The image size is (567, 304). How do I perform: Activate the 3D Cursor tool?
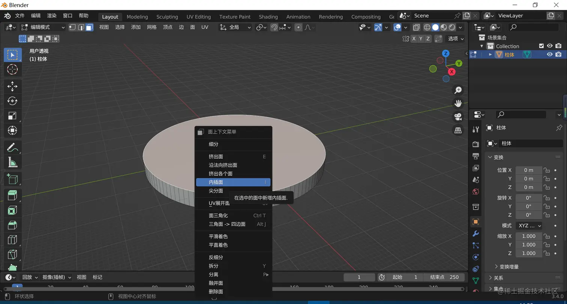[x=12, y=69]
